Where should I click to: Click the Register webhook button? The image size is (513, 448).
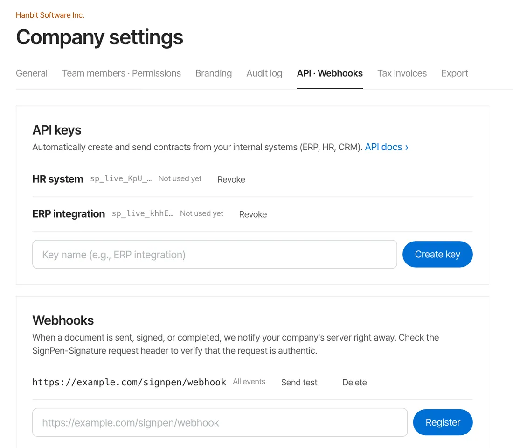coord(443,422)
